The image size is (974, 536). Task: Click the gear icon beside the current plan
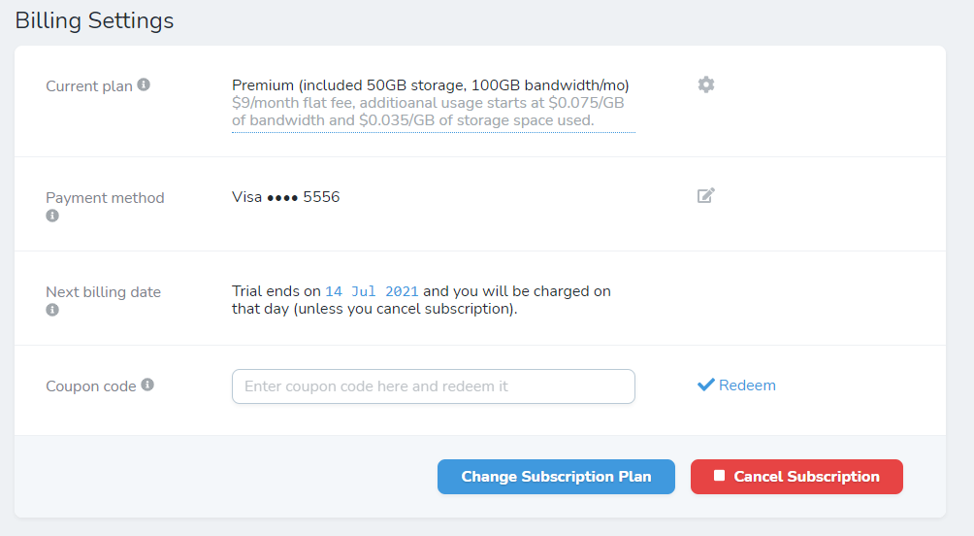click(705, 84)
